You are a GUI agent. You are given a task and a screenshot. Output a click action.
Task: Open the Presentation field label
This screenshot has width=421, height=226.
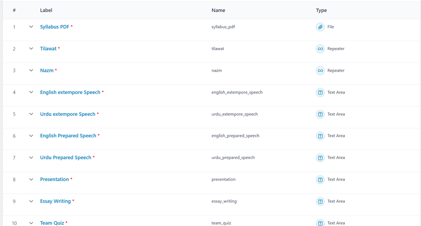pos(54,179)
